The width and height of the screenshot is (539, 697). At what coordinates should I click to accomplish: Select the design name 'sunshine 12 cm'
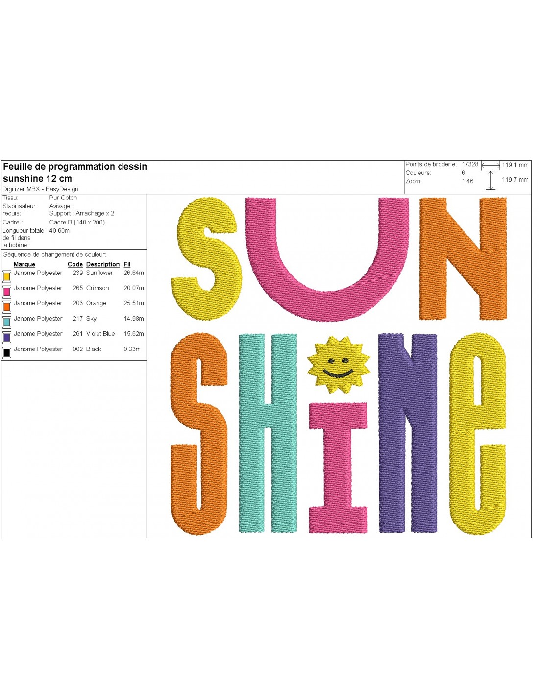pyautogui.click(x=37, y=179)
